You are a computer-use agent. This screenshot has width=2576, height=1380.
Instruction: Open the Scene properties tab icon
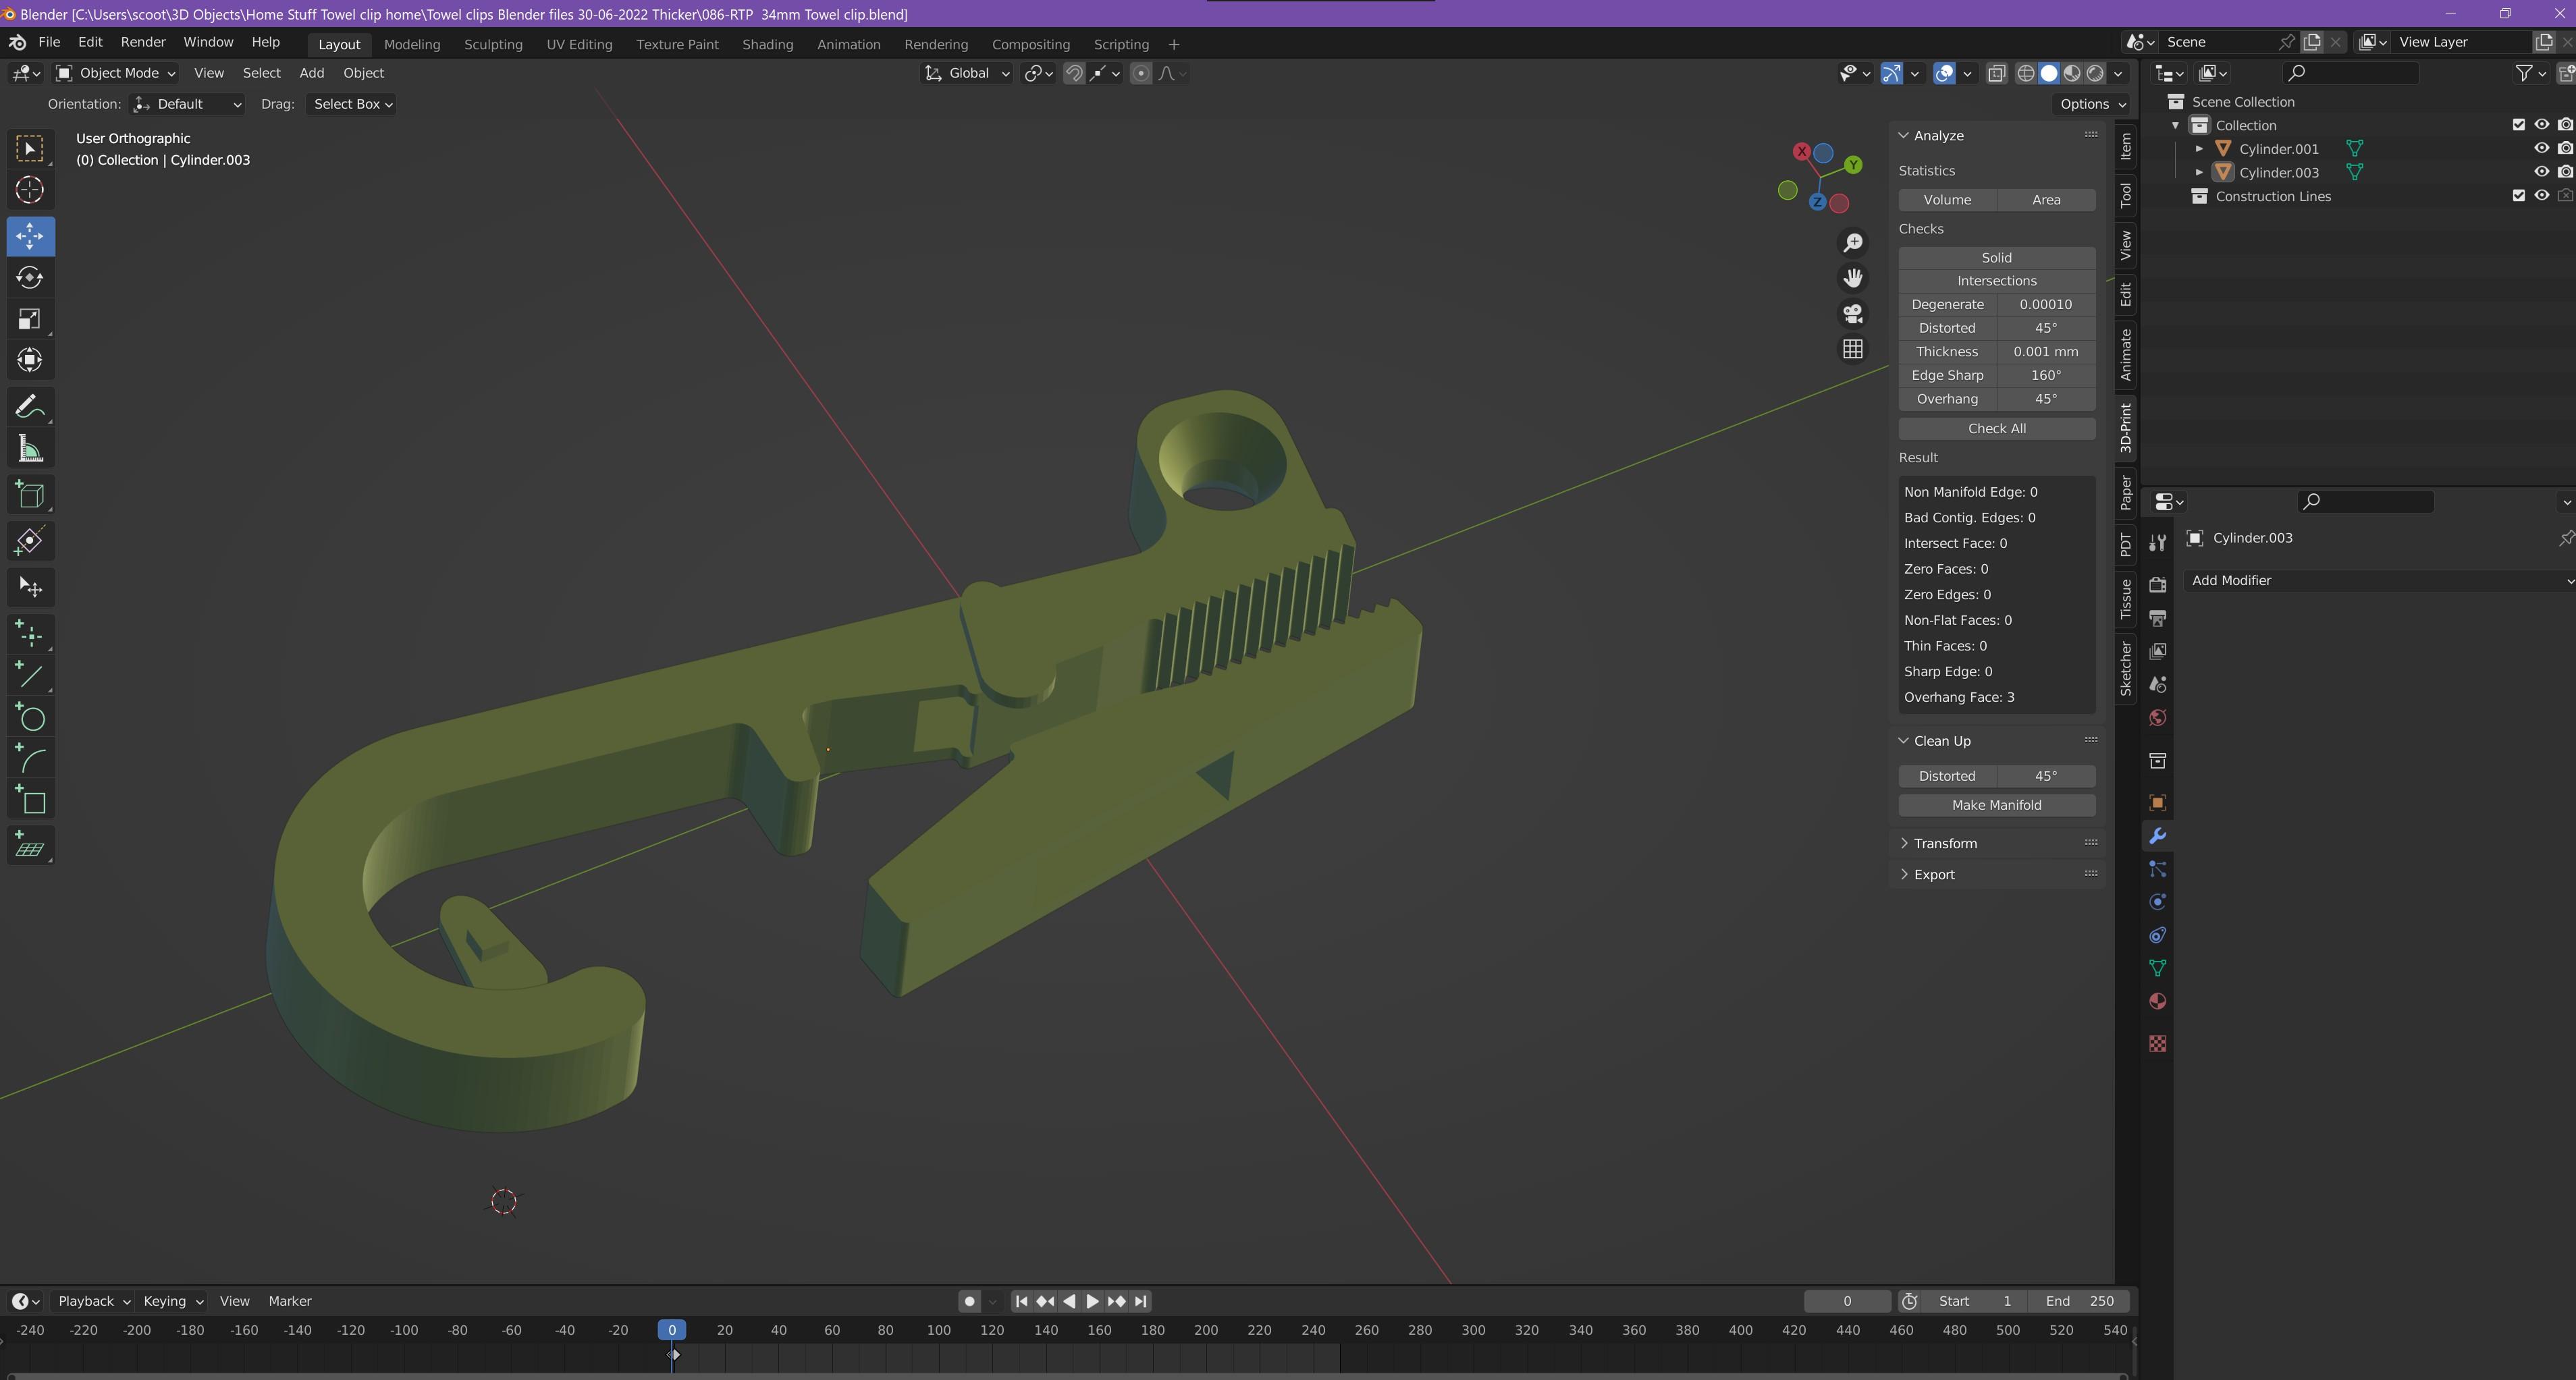[x=2158, y=684]
